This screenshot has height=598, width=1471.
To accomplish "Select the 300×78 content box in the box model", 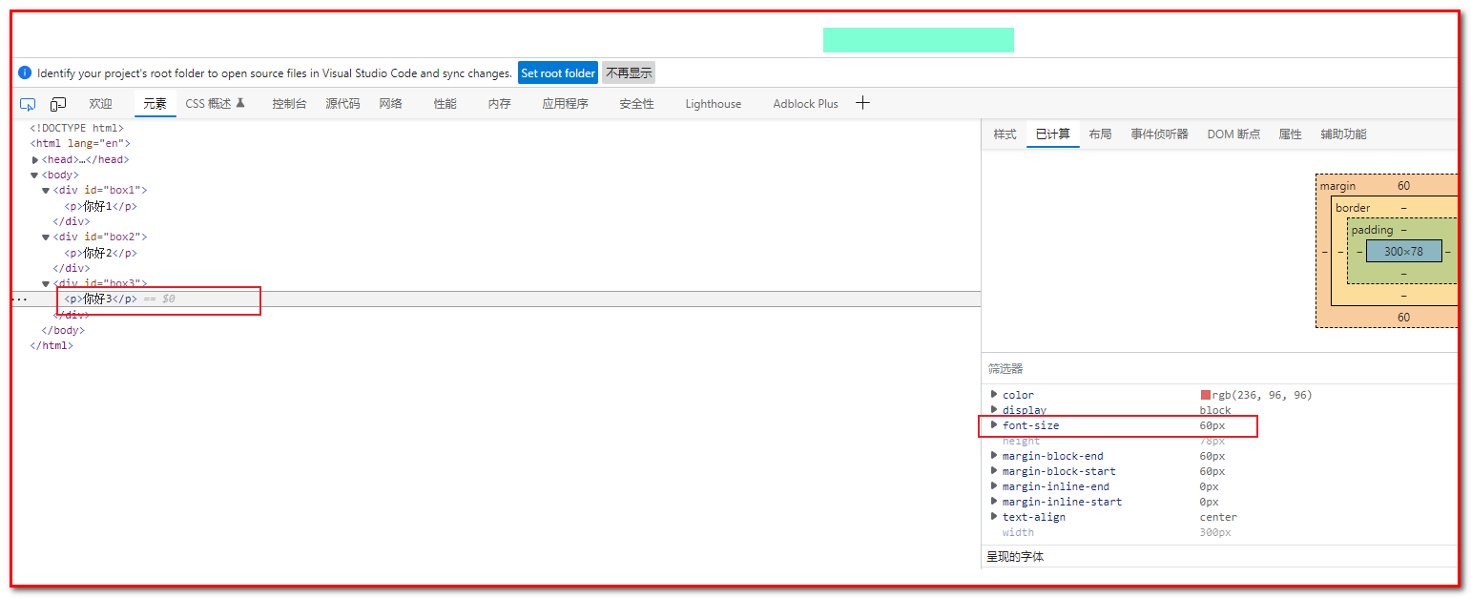I will (1403, 251).
